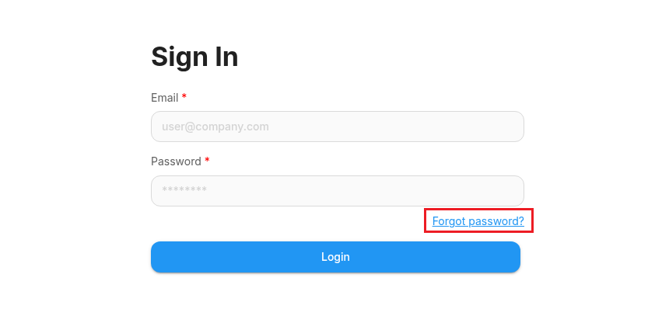Place cursor in the Email textbox

point(337,127)
